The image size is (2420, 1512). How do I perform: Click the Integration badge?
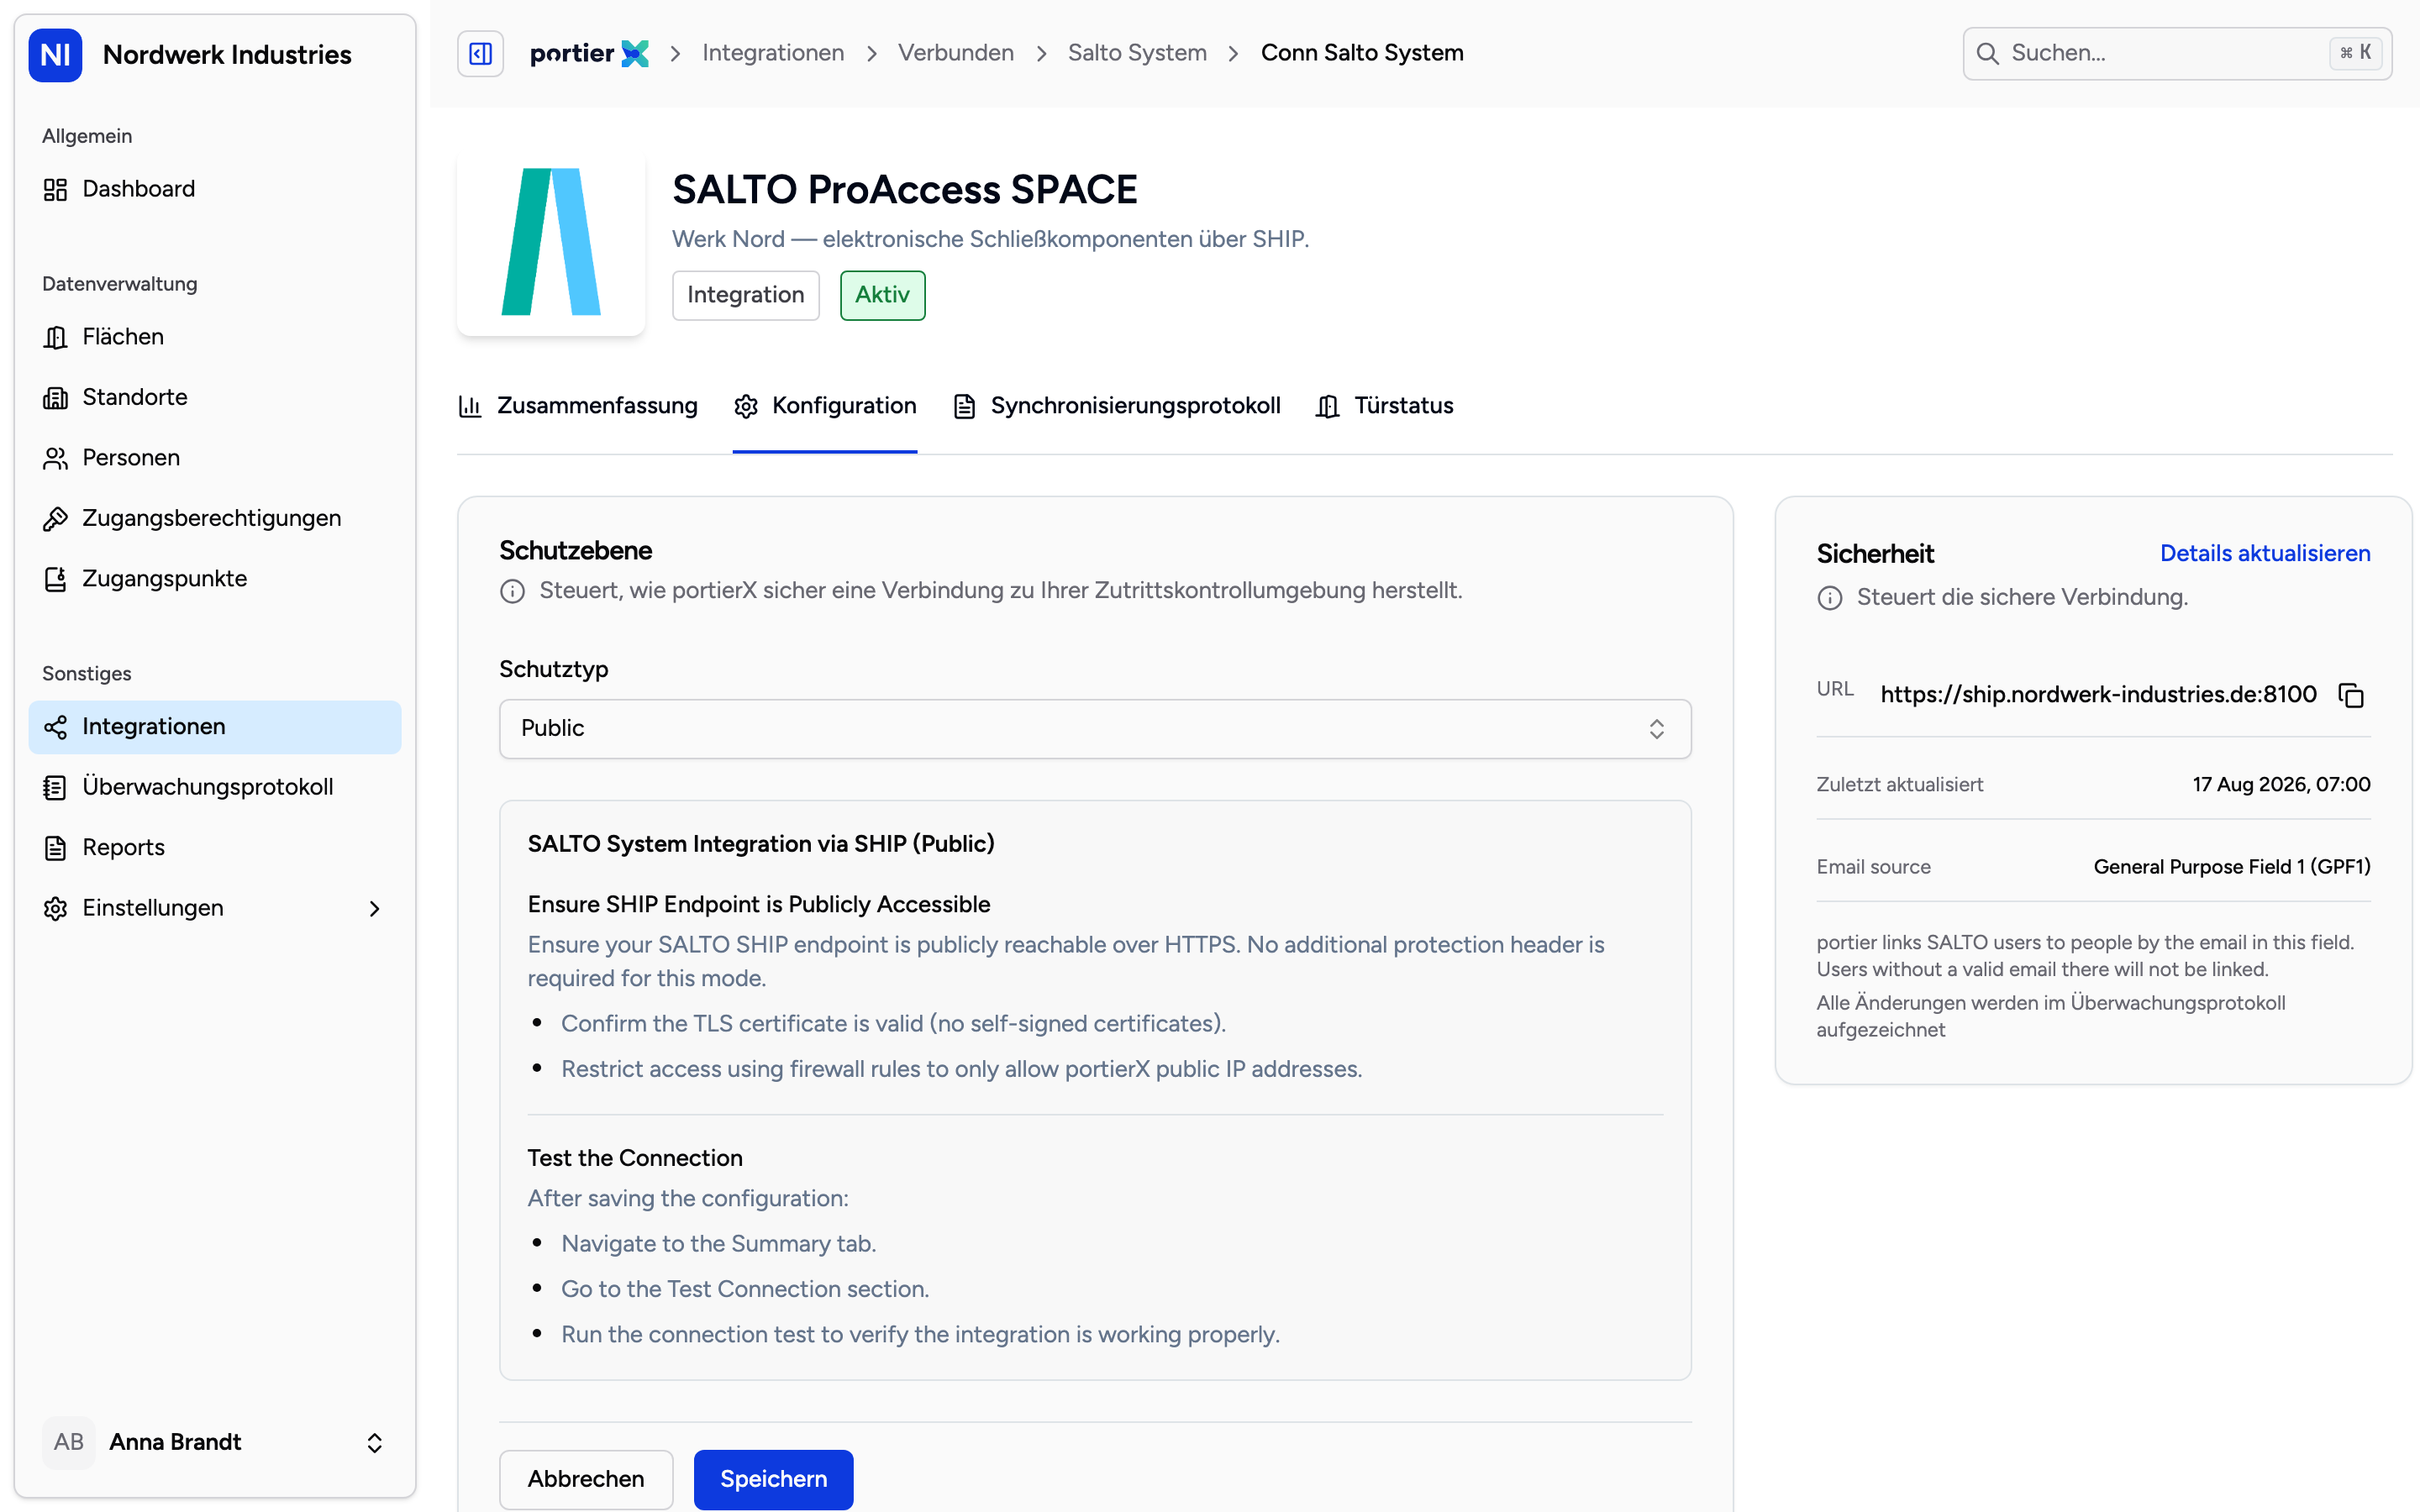(746, 295)
